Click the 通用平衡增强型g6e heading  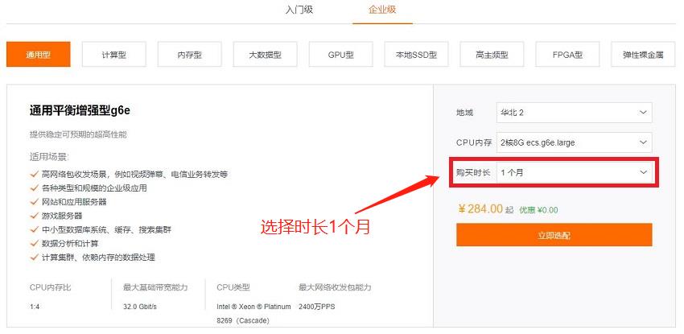[80, 111]
